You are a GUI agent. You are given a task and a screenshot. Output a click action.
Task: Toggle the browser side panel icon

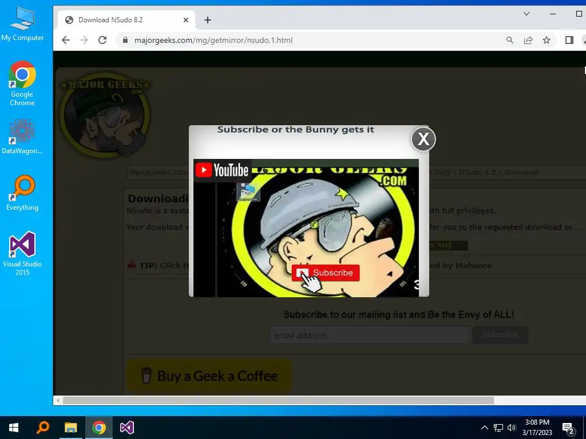pos(569,41)
